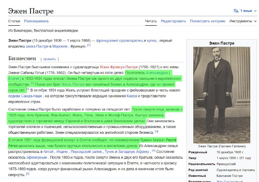Click the "Рожденный" infobox label
The image size is (259, 182).
[198, 152]
